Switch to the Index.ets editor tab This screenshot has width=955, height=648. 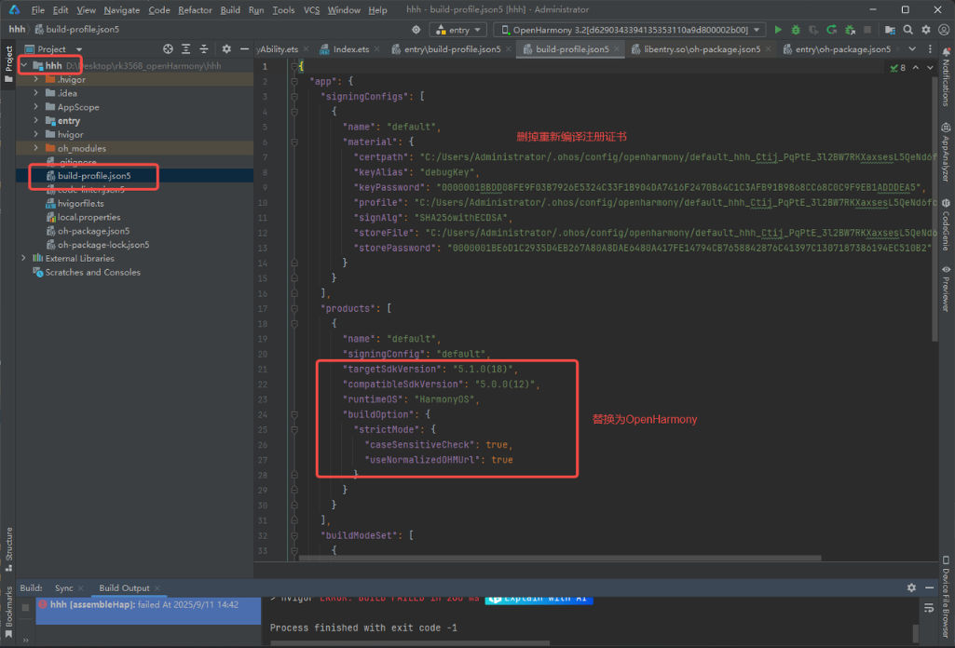pos(350,49)
